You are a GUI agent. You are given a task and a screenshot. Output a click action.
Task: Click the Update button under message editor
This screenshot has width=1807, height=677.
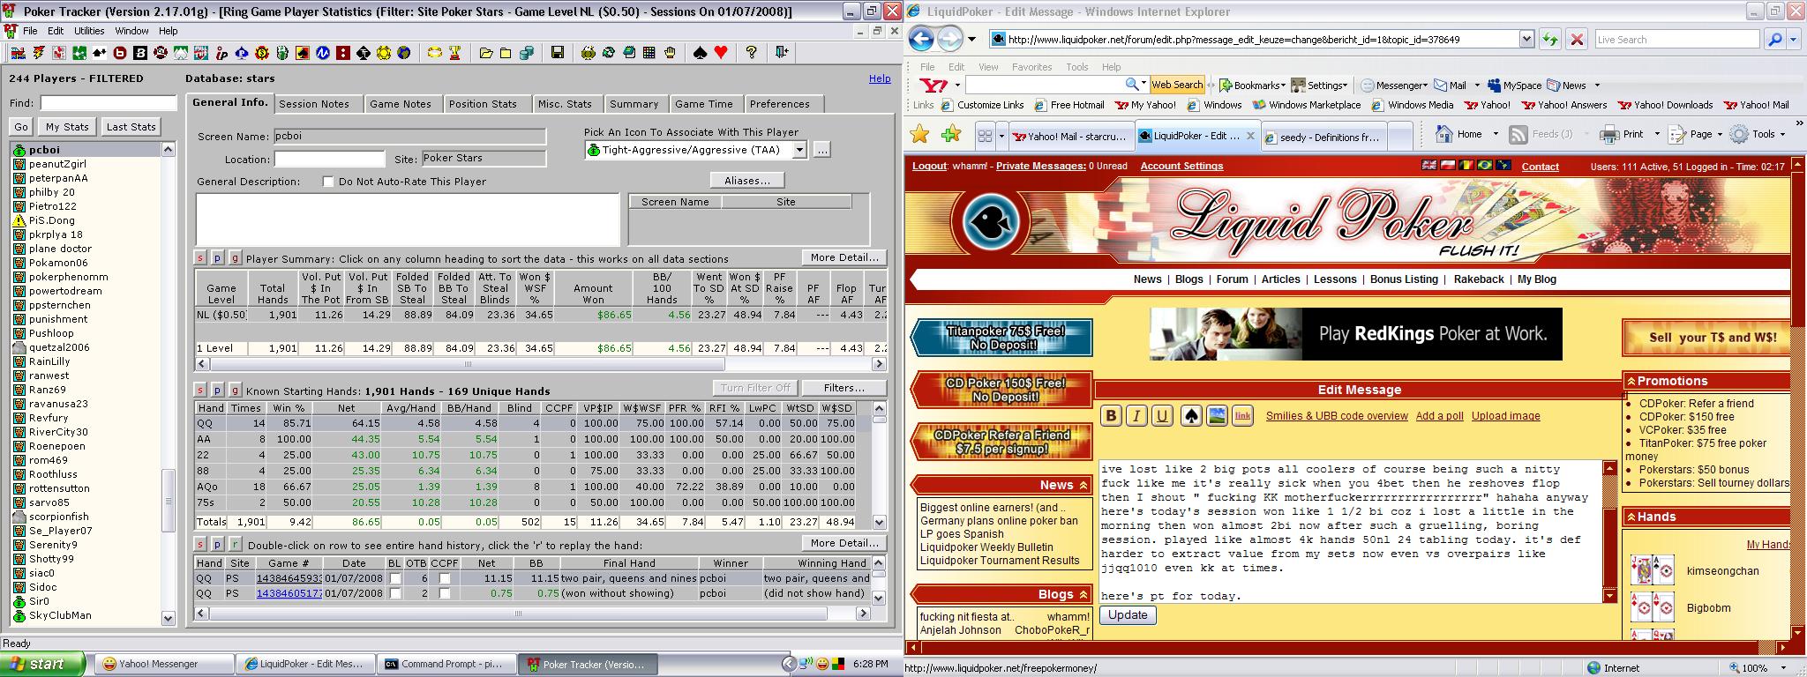[1128, 615]
